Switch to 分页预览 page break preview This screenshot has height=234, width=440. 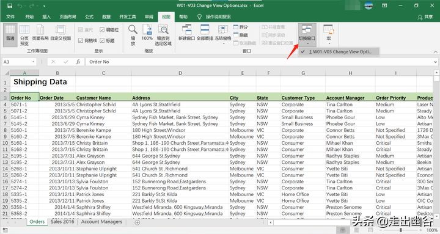[24, 35]
